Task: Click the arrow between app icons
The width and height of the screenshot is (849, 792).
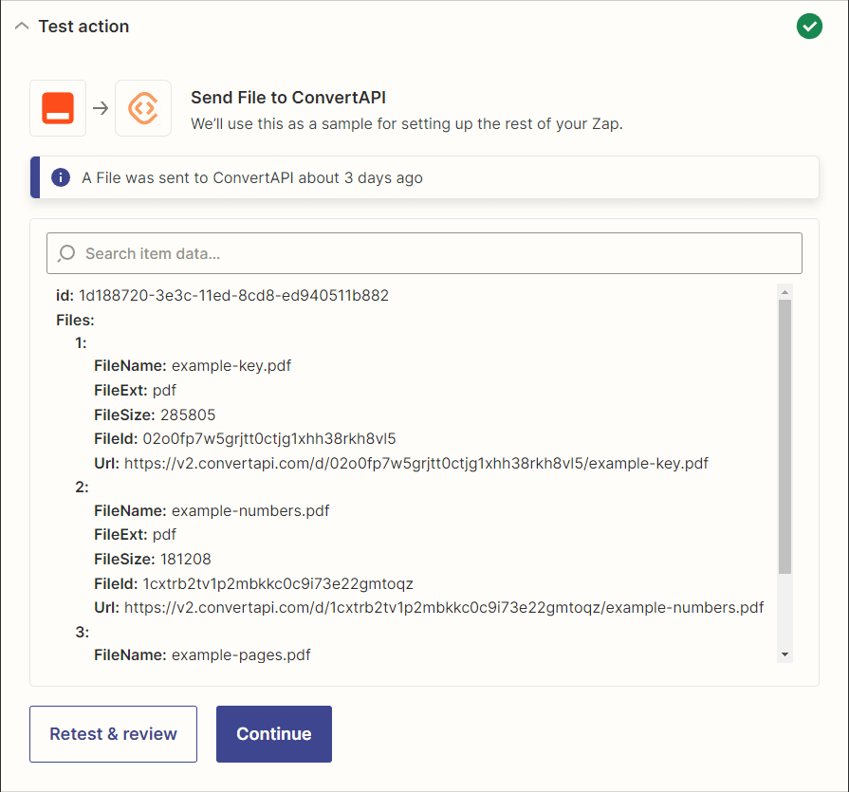Action: tap(101, 108)
